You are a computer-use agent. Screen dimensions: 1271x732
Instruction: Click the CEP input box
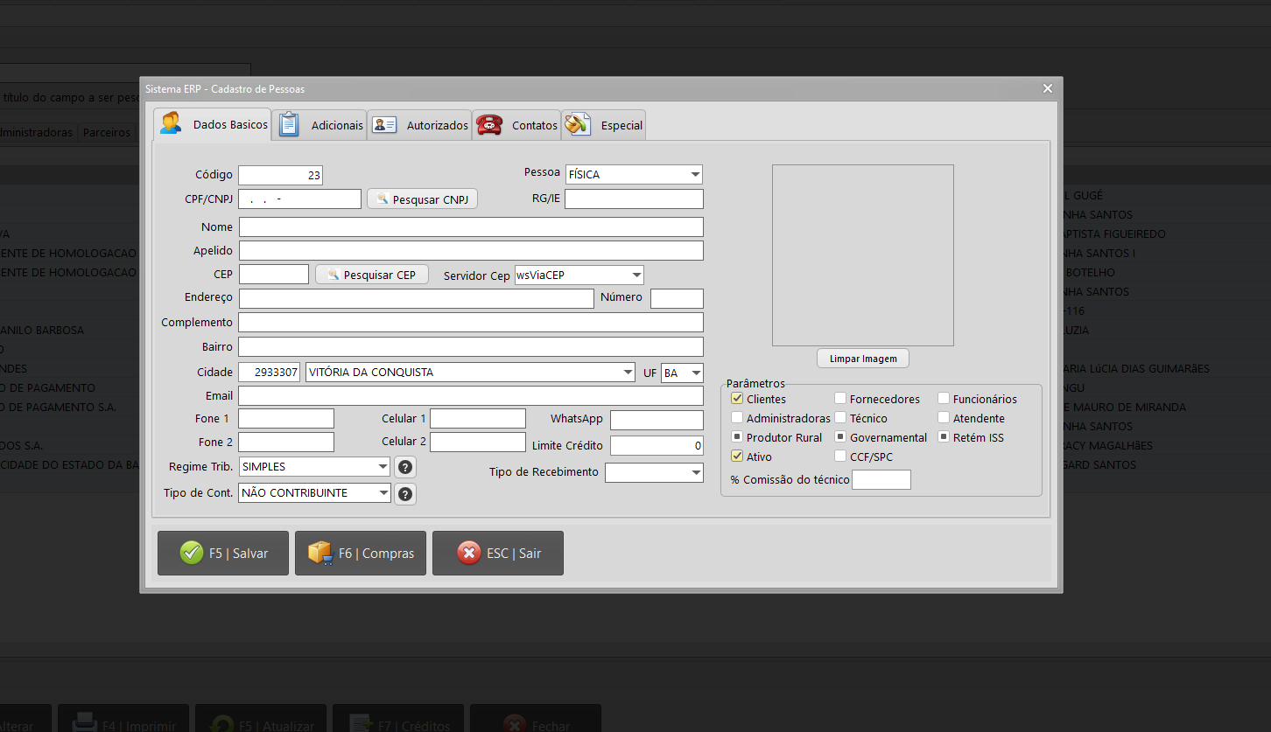pyautogui.click(x=273, y=275)
